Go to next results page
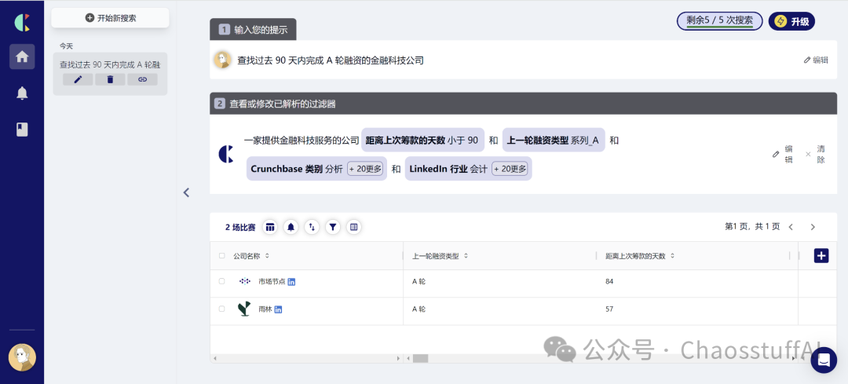This screenshot has width=848, height=384. tap(813, 227)
